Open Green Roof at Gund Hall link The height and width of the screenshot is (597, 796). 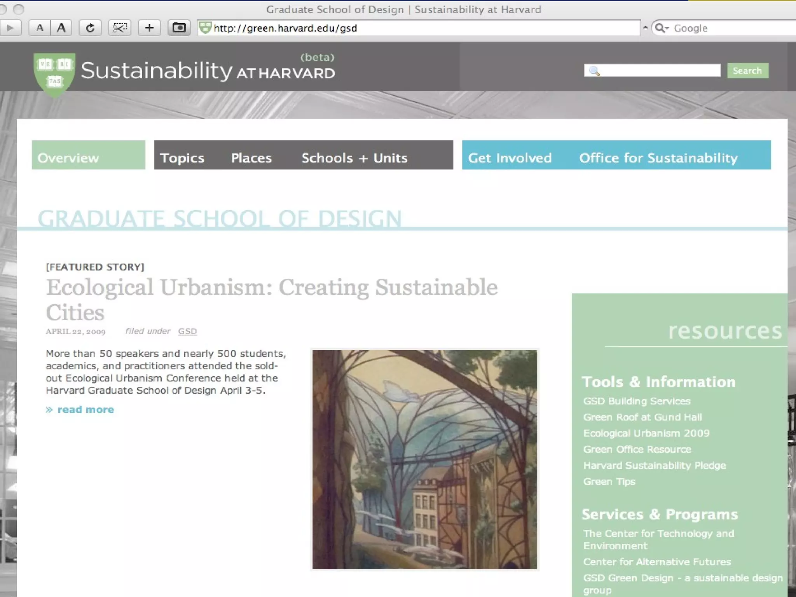(x=642, y=417)
